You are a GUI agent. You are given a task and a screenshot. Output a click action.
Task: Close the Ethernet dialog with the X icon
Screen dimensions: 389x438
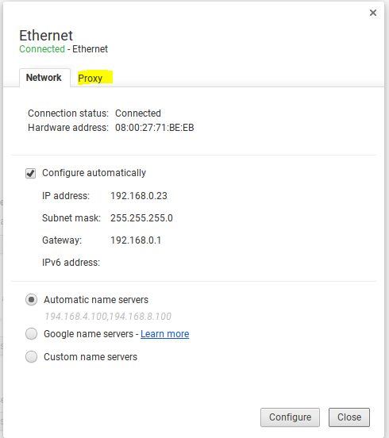point(373,13)
